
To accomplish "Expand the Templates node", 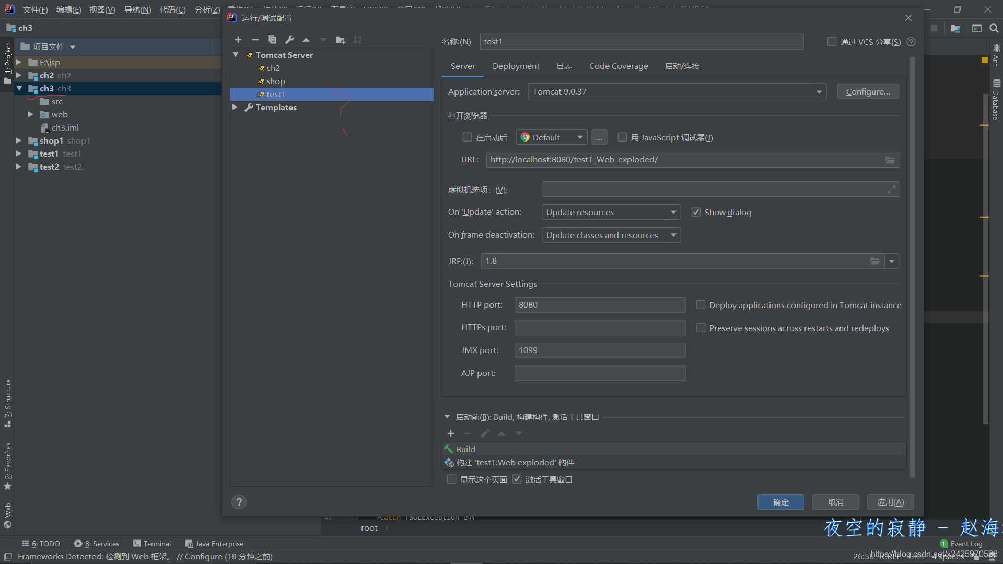I will [235, 107].
